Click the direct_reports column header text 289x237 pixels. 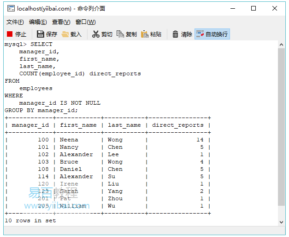coord(177,125)
